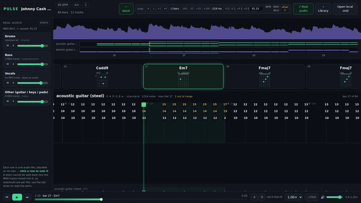Screen dimensions: 361x203
Task: Jump to bar 29 marker
Action: click(323, 55)
